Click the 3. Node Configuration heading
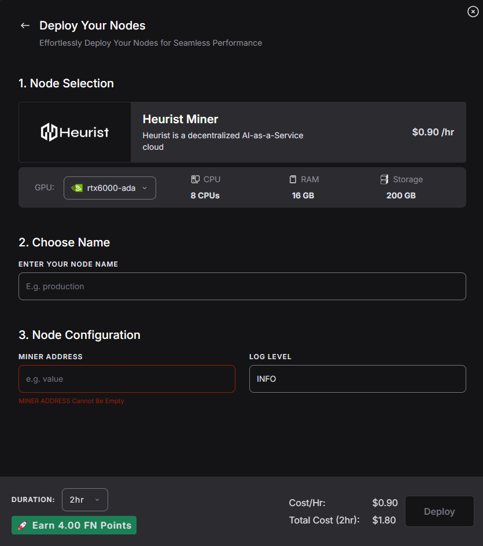The height and width of the screenshot is (546, 483). [x=79, y=335]
